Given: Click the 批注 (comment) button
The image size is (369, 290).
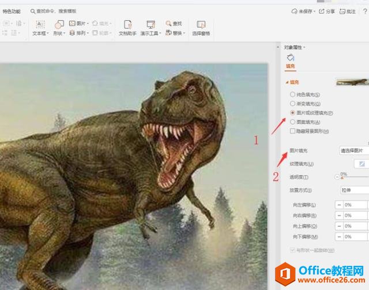Looking at the screenshot, I should [x=347, y=12].
